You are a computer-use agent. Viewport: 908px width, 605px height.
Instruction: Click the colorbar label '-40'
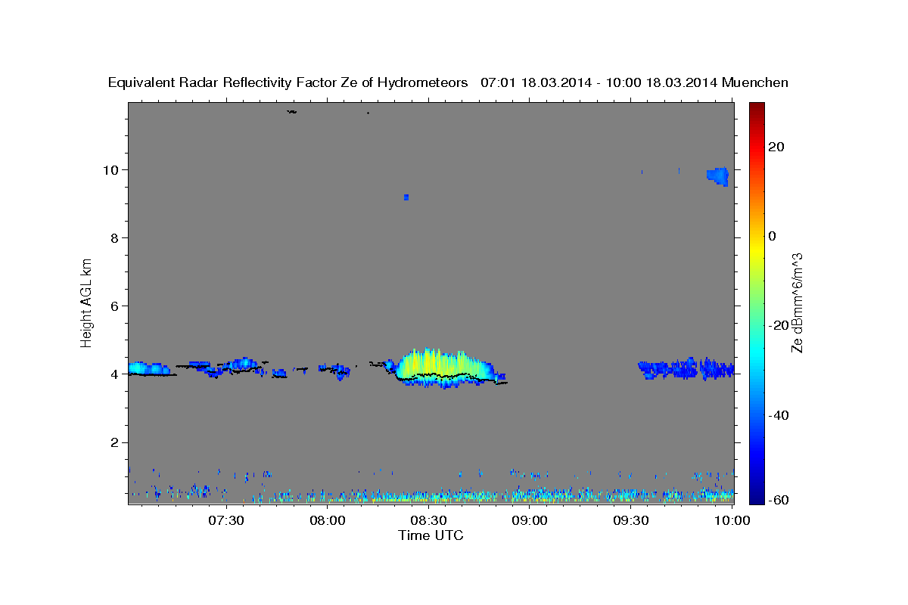pyautogui.click(x=779, y=415)
